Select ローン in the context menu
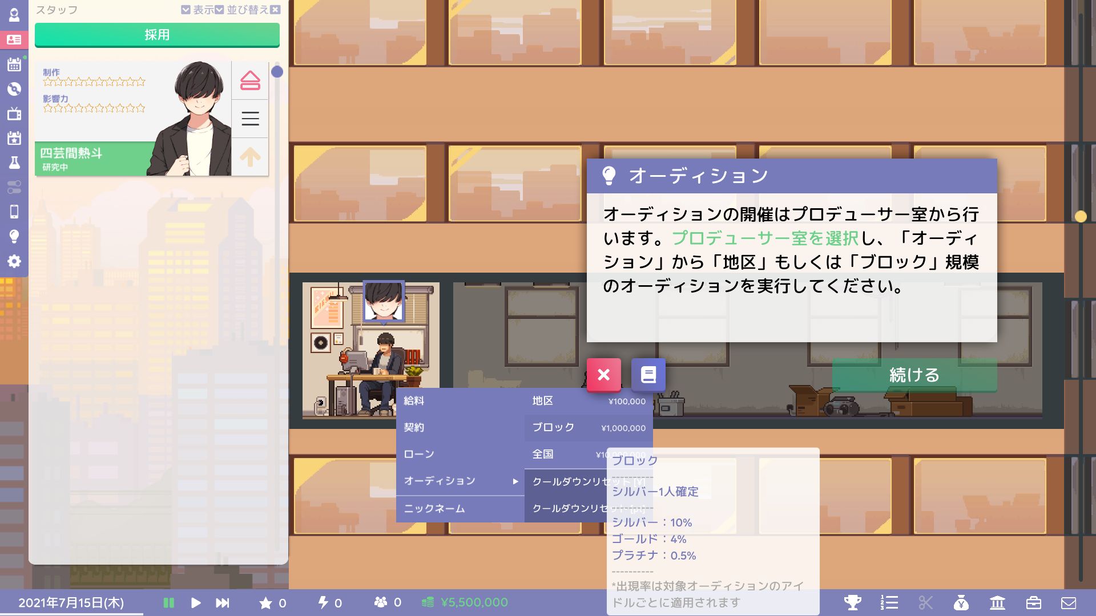The image size is (1096, 616). (460, 455)
